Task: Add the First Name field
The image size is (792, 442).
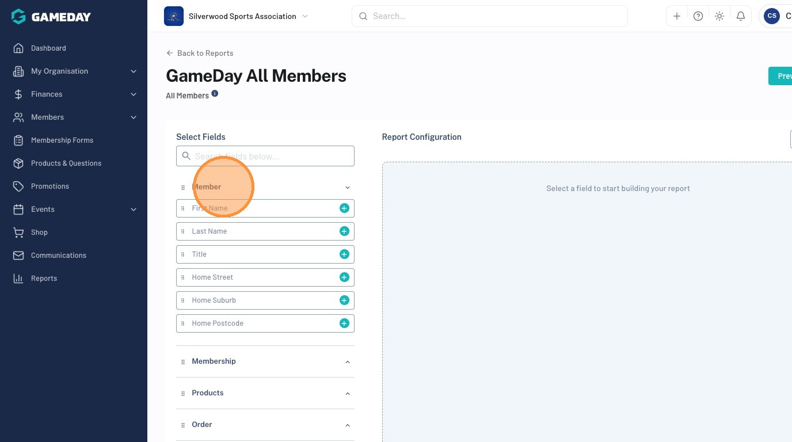Action: point(344,208)
